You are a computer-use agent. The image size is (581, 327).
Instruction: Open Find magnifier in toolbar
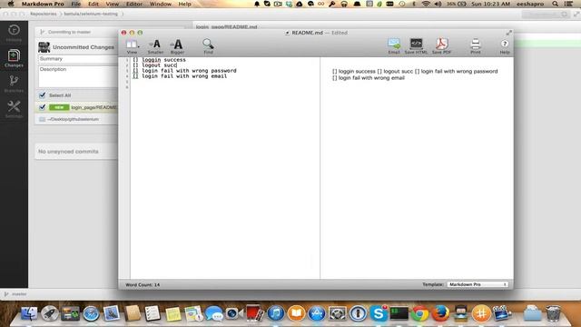point(208,46)
